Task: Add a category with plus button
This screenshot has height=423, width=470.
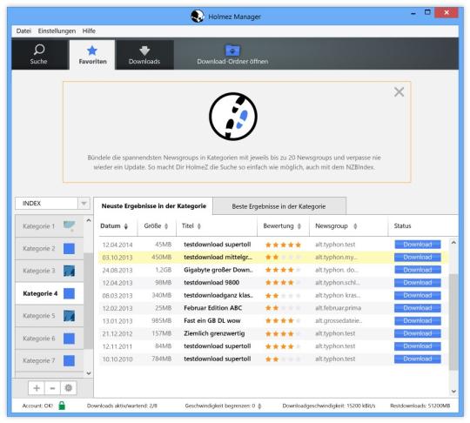Action: [x=37, y=388]
